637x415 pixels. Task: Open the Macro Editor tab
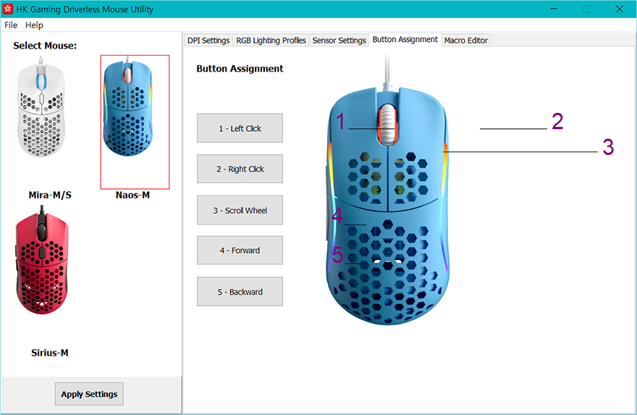466,41
